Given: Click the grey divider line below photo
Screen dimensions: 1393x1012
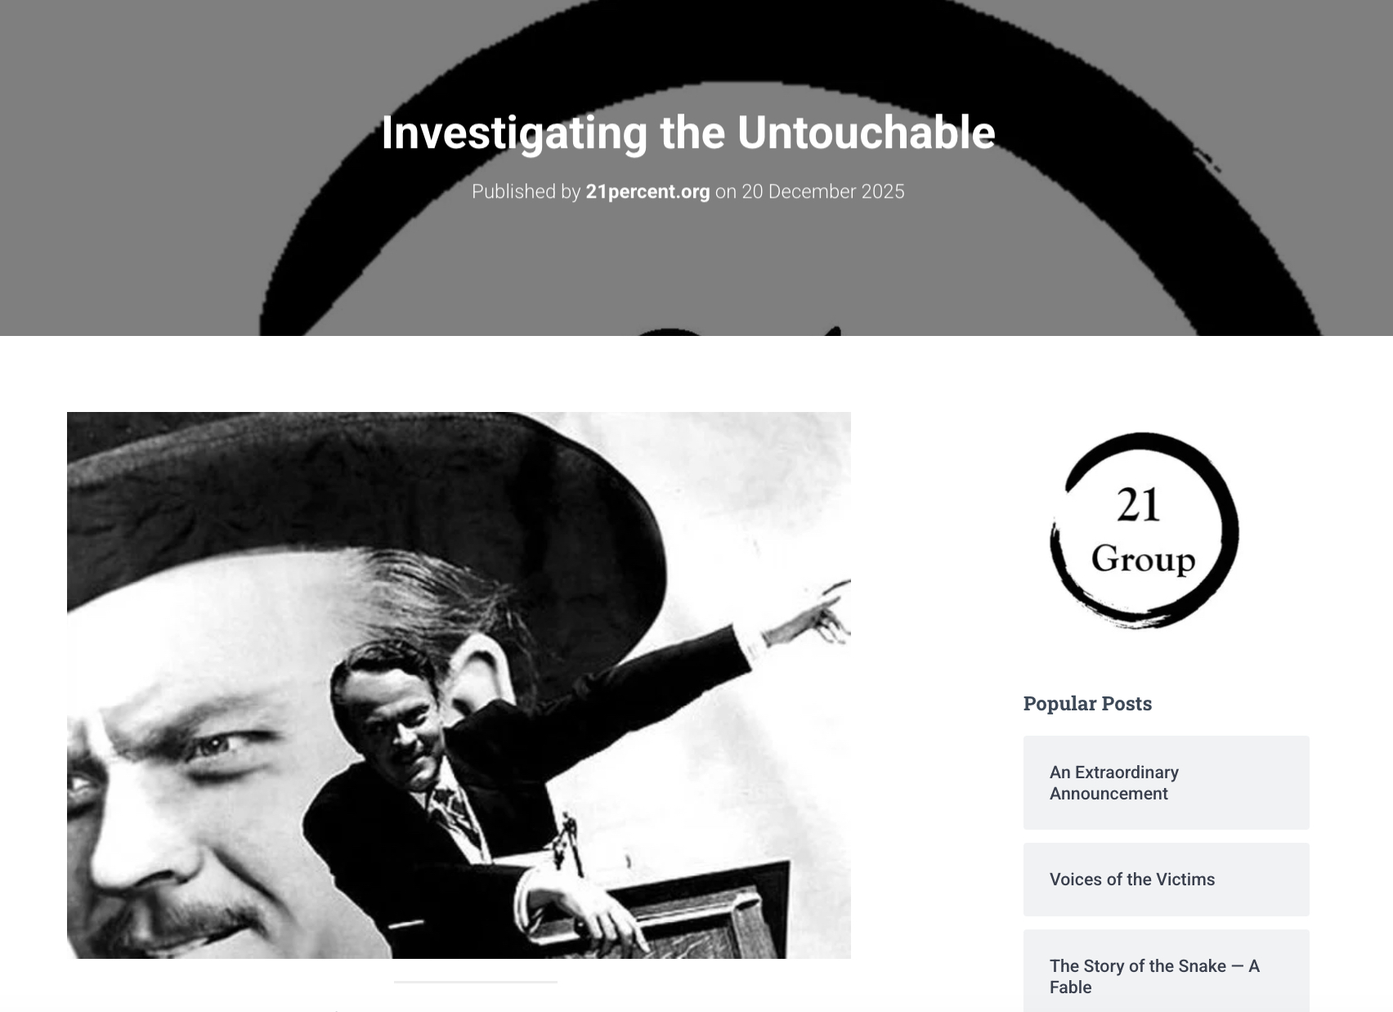Looking at the screenshot, I should 475,982.
